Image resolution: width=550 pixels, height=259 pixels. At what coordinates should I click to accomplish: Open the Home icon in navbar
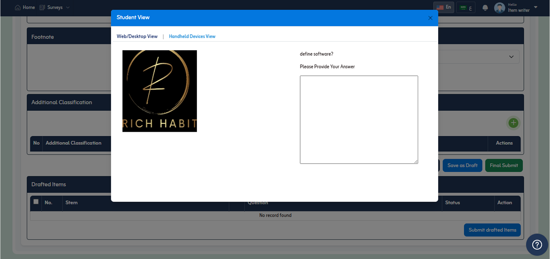click(x=18, y=7)
